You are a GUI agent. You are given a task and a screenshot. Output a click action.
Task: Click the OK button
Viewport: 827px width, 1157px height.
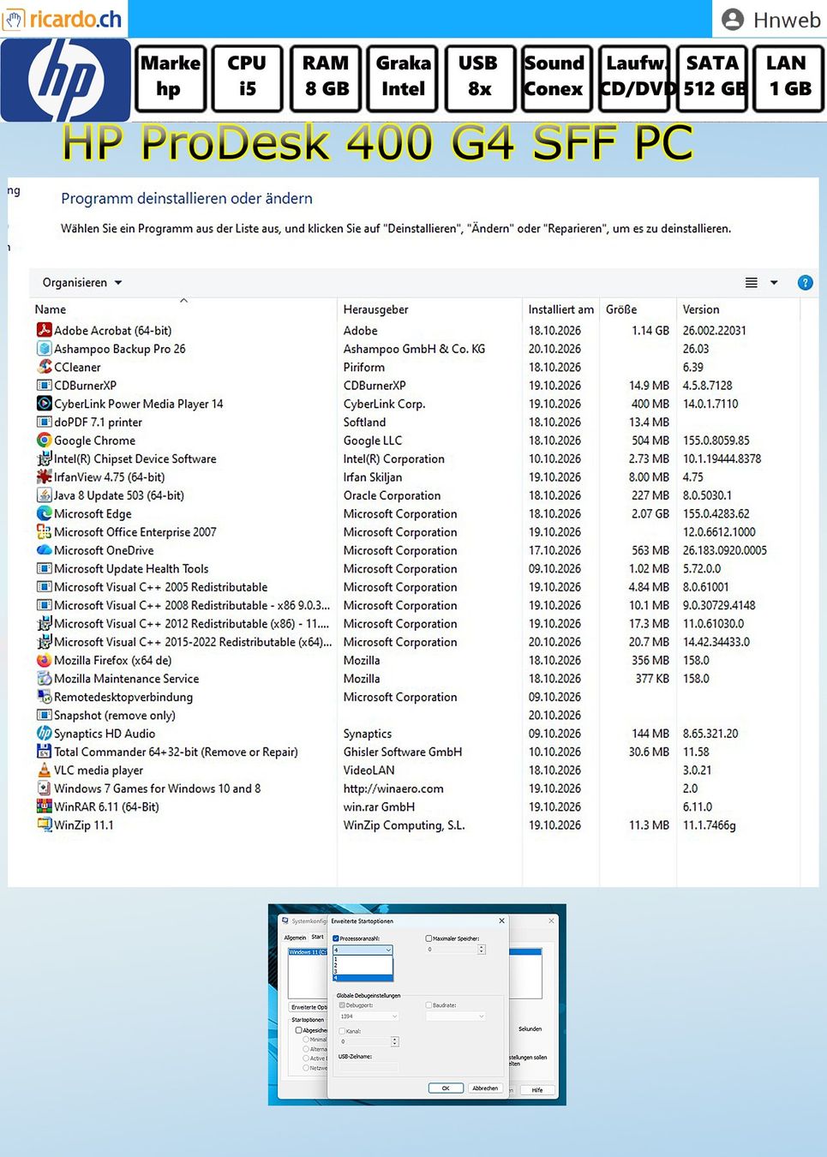click(x=446, y=1088)
